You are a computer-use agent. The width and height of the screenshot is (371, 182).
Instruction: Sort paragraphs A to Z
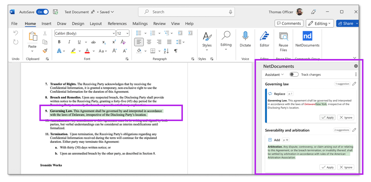pos(166,51)
